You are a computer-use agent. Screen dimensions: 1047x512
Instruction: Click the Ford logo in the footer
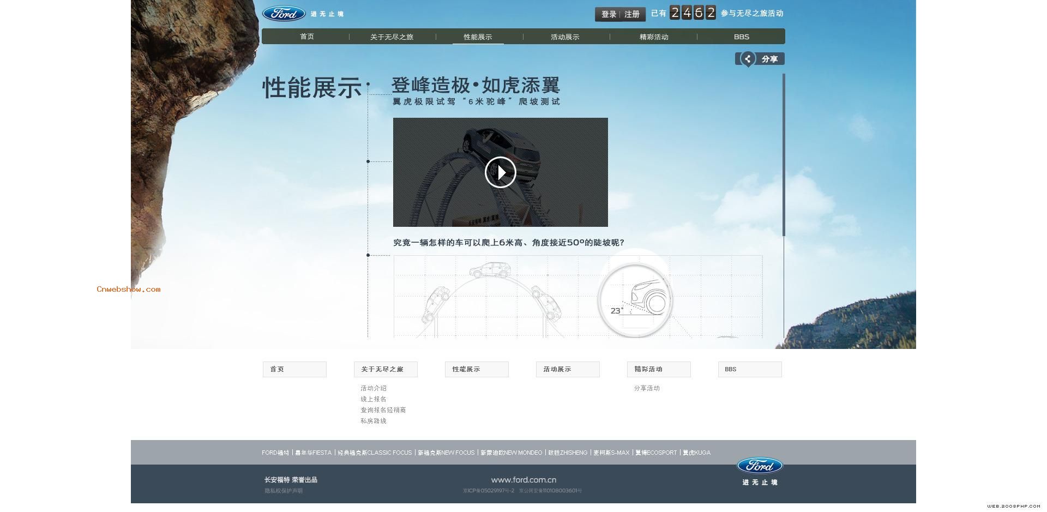click(x=760, y=466)
